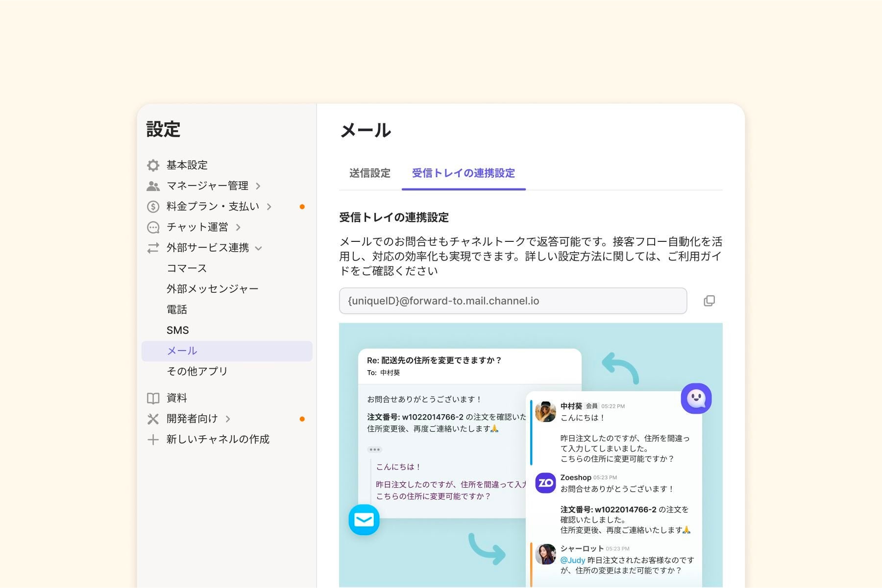Click the quoted こんにちは！ line in email
The height and width of the screenshot is (588, 882).
click(x=398, y=467)
